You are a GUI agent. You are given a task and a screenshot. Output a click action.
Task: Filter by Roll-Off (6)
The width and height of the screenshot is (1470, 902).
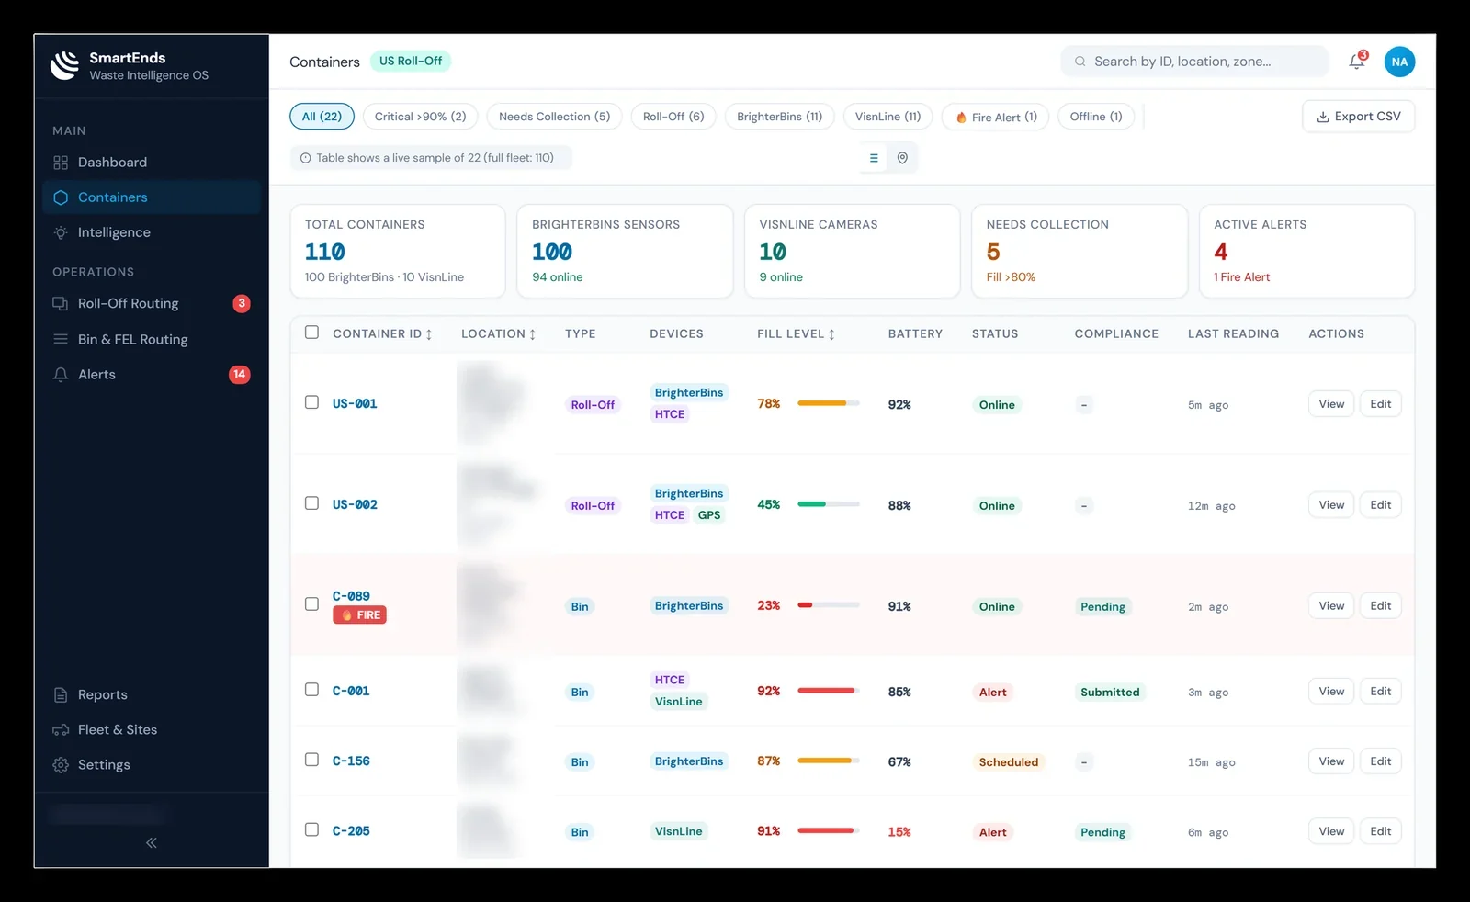673,117
